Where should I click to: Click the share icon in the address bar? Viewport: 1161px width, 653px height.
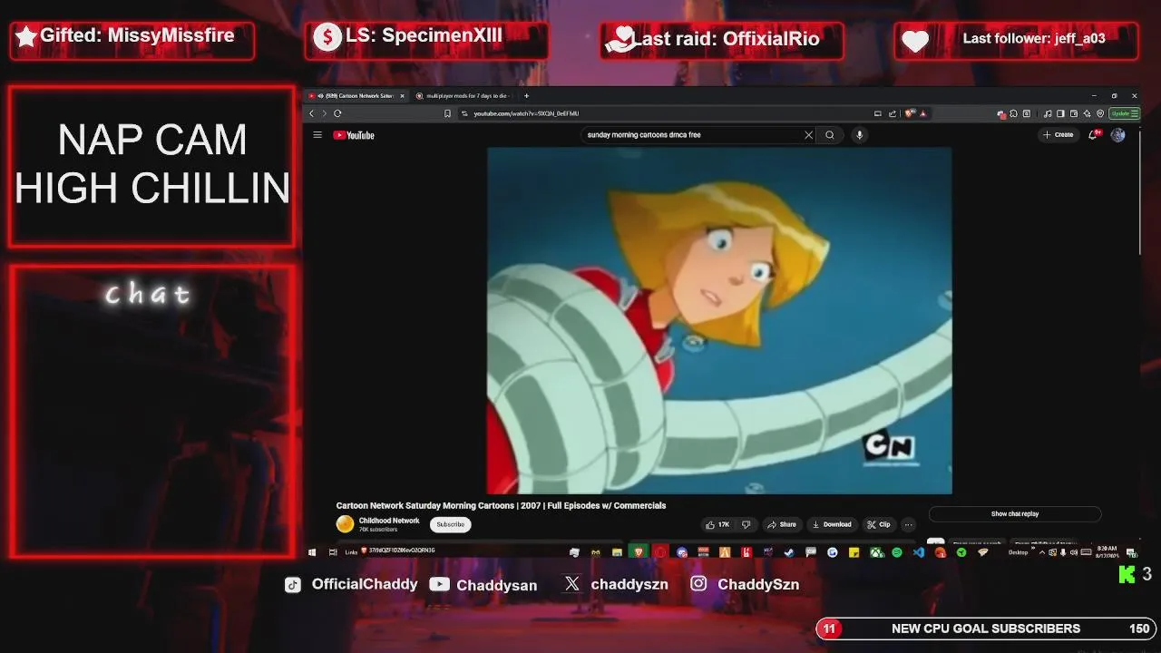(x=893, y=113)
